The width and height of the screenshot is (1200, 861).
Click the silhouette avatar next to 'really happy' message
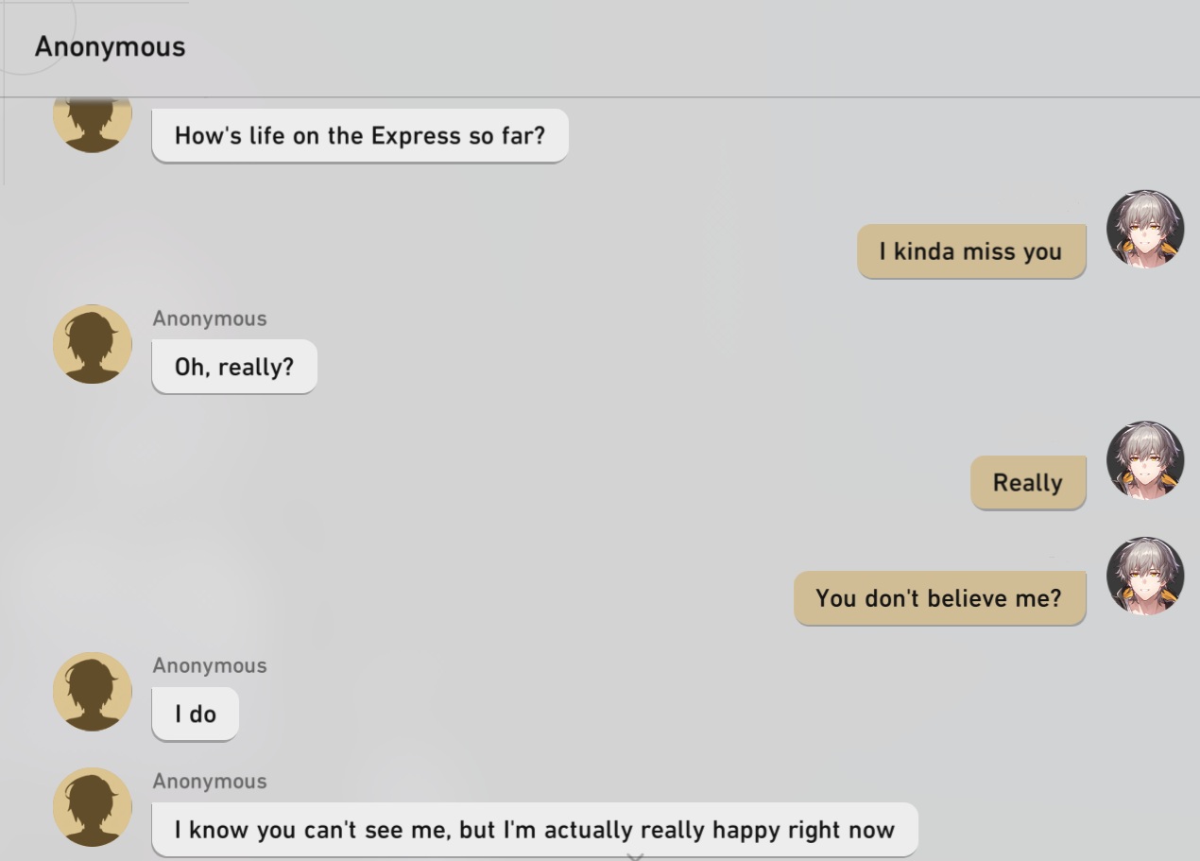coord(93,806)
